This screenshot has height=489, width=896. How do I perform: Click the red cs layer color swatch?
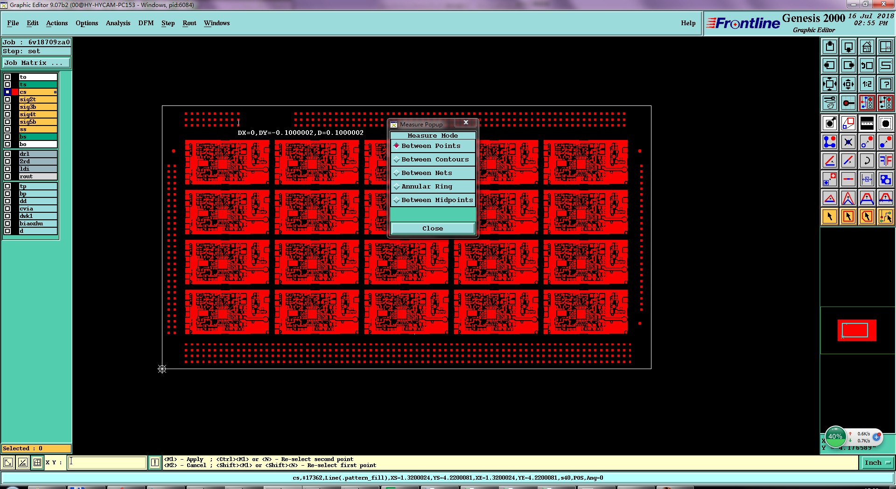click(x=15, y=92)
